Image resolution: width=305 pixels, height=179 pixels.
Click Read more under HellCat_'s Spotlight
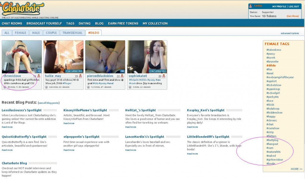tap(131, 127)
